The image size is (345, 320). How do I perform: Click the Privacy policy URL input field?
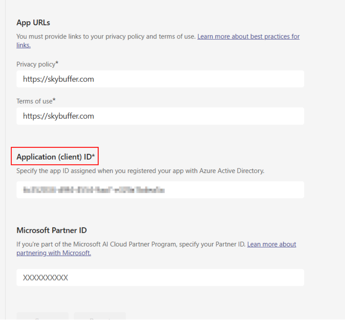160,79
